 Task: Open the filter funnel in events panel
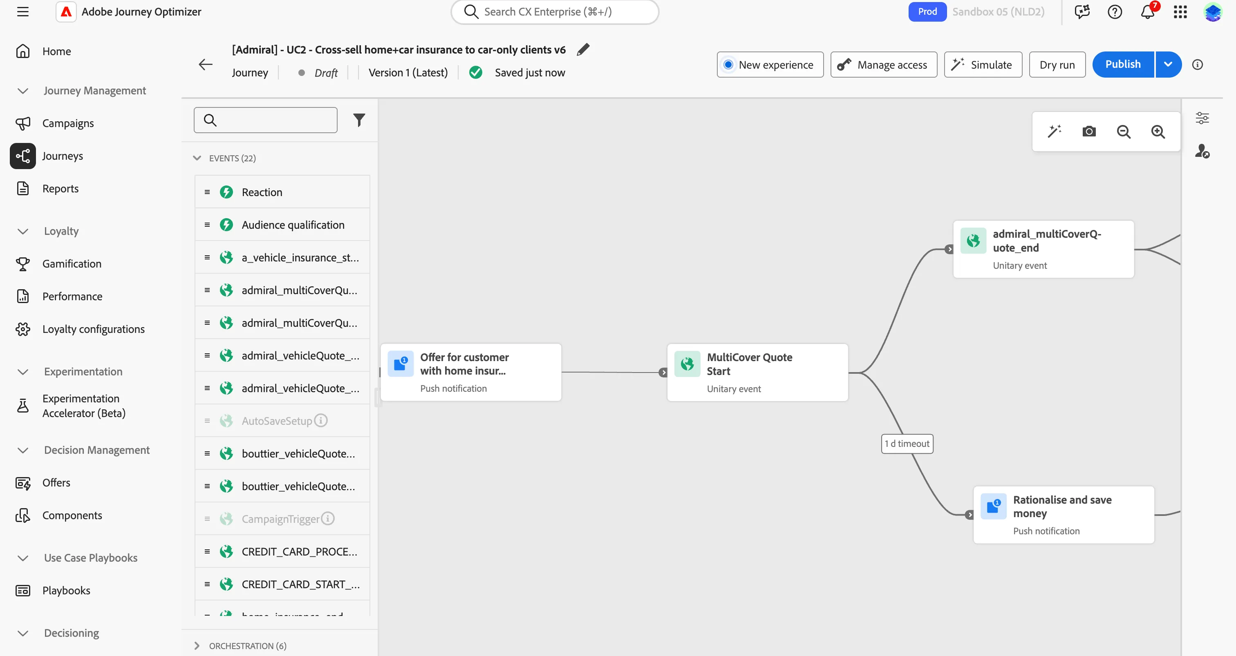[x=359, y=120]
